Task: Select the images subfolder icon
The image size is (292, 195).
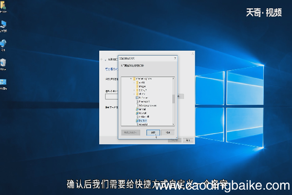Action: click(137, 86)
